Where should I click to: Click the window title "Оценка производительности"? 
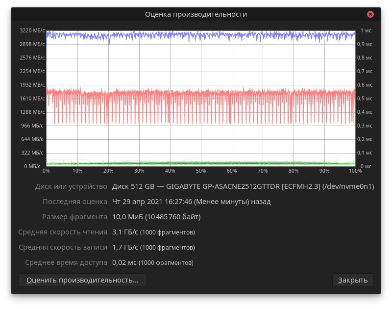click(x=196, y=14)
